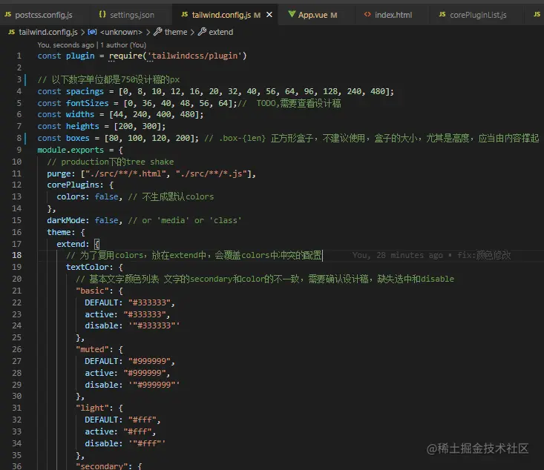544x470 pixels.
Task: Click line number 1 in the gutter
Action: tap(19, 56)
